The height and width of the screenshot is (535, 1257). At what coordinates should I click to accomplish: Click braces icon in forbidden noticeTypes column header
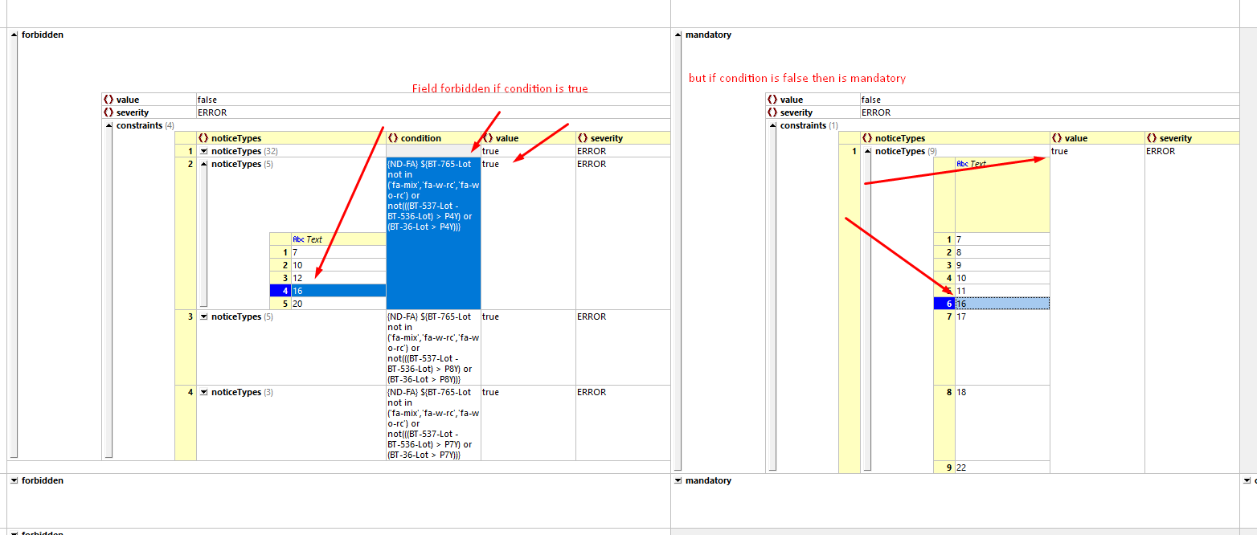(203, 138)
